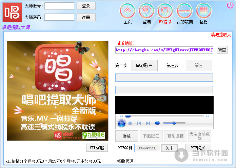The height and width of the screenshot is (168, 236).
Task: Click the 复制连接 copy link button
Action: click(176, 136)
